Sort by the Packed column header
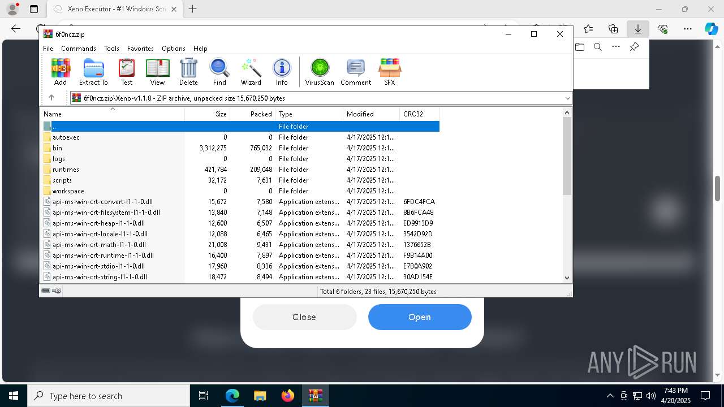The height and width of the screenshot is (407, 724). (x=253, y=114)
